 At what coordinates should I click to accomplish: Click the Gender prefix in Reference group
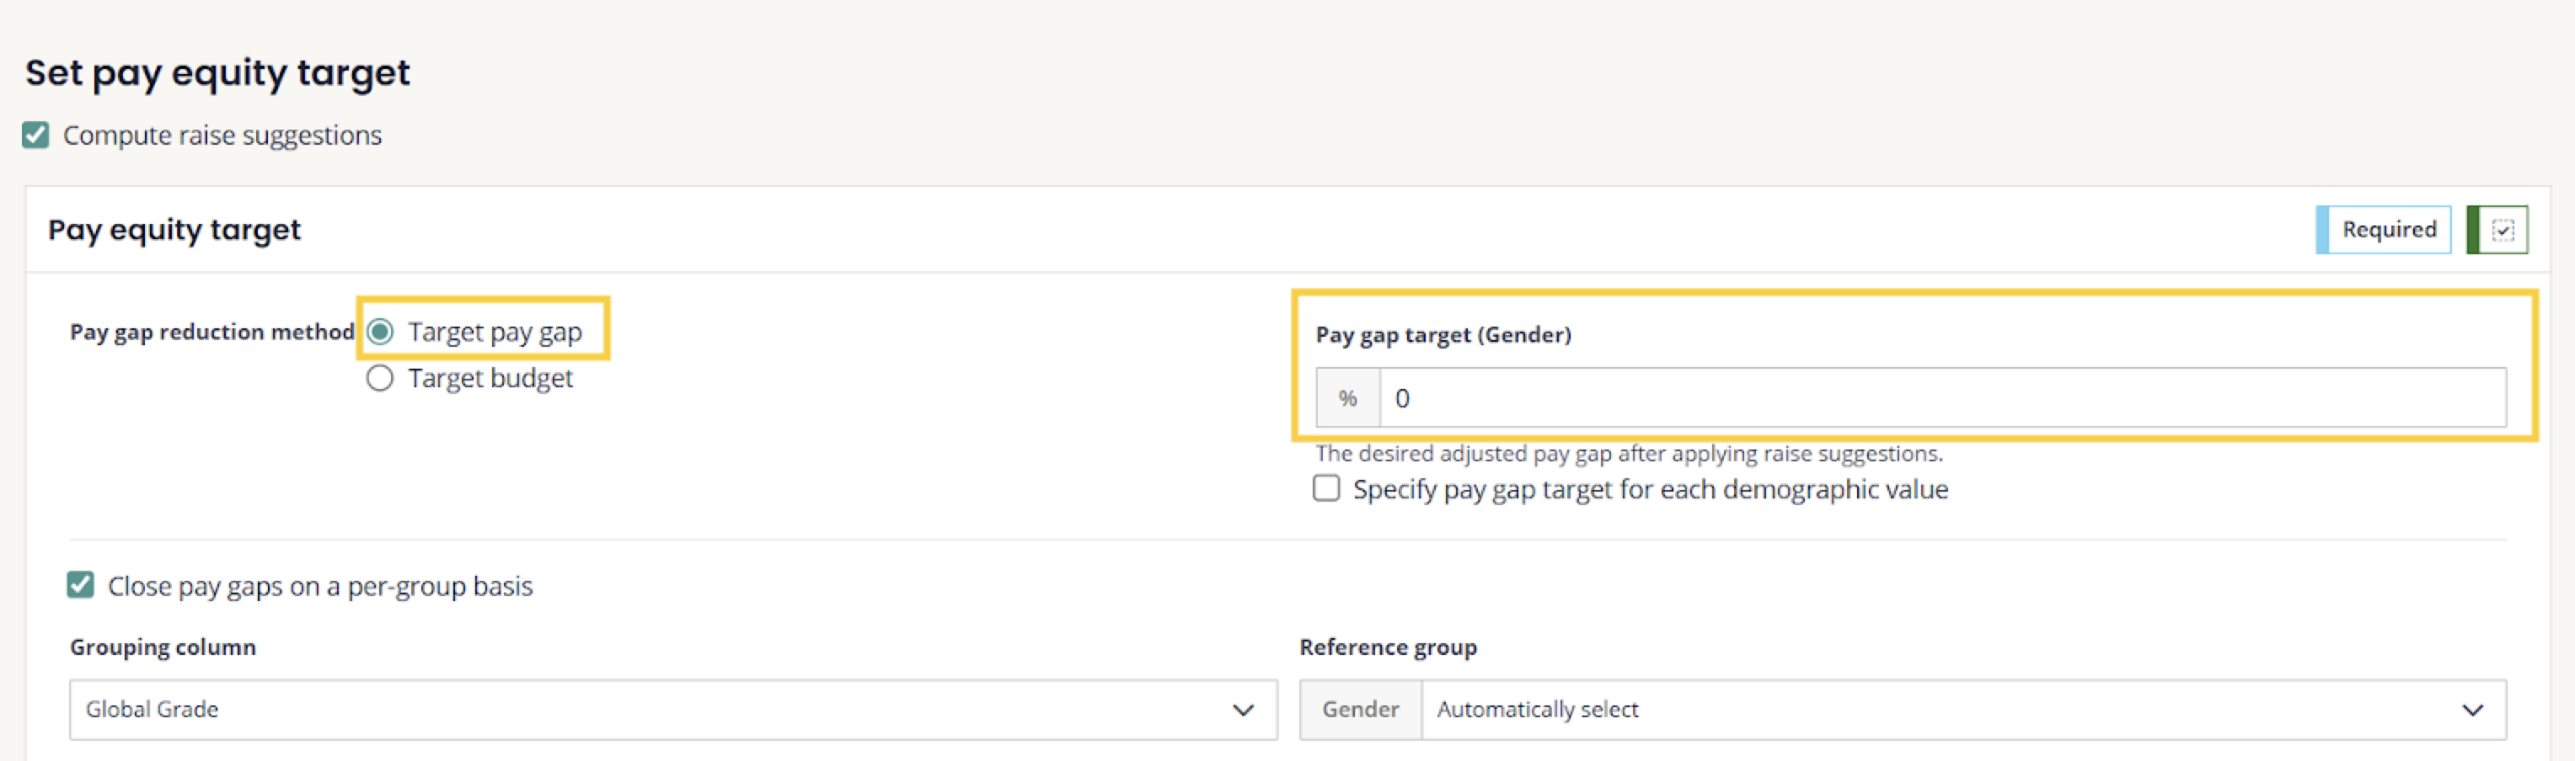(x=1359, y=710)
